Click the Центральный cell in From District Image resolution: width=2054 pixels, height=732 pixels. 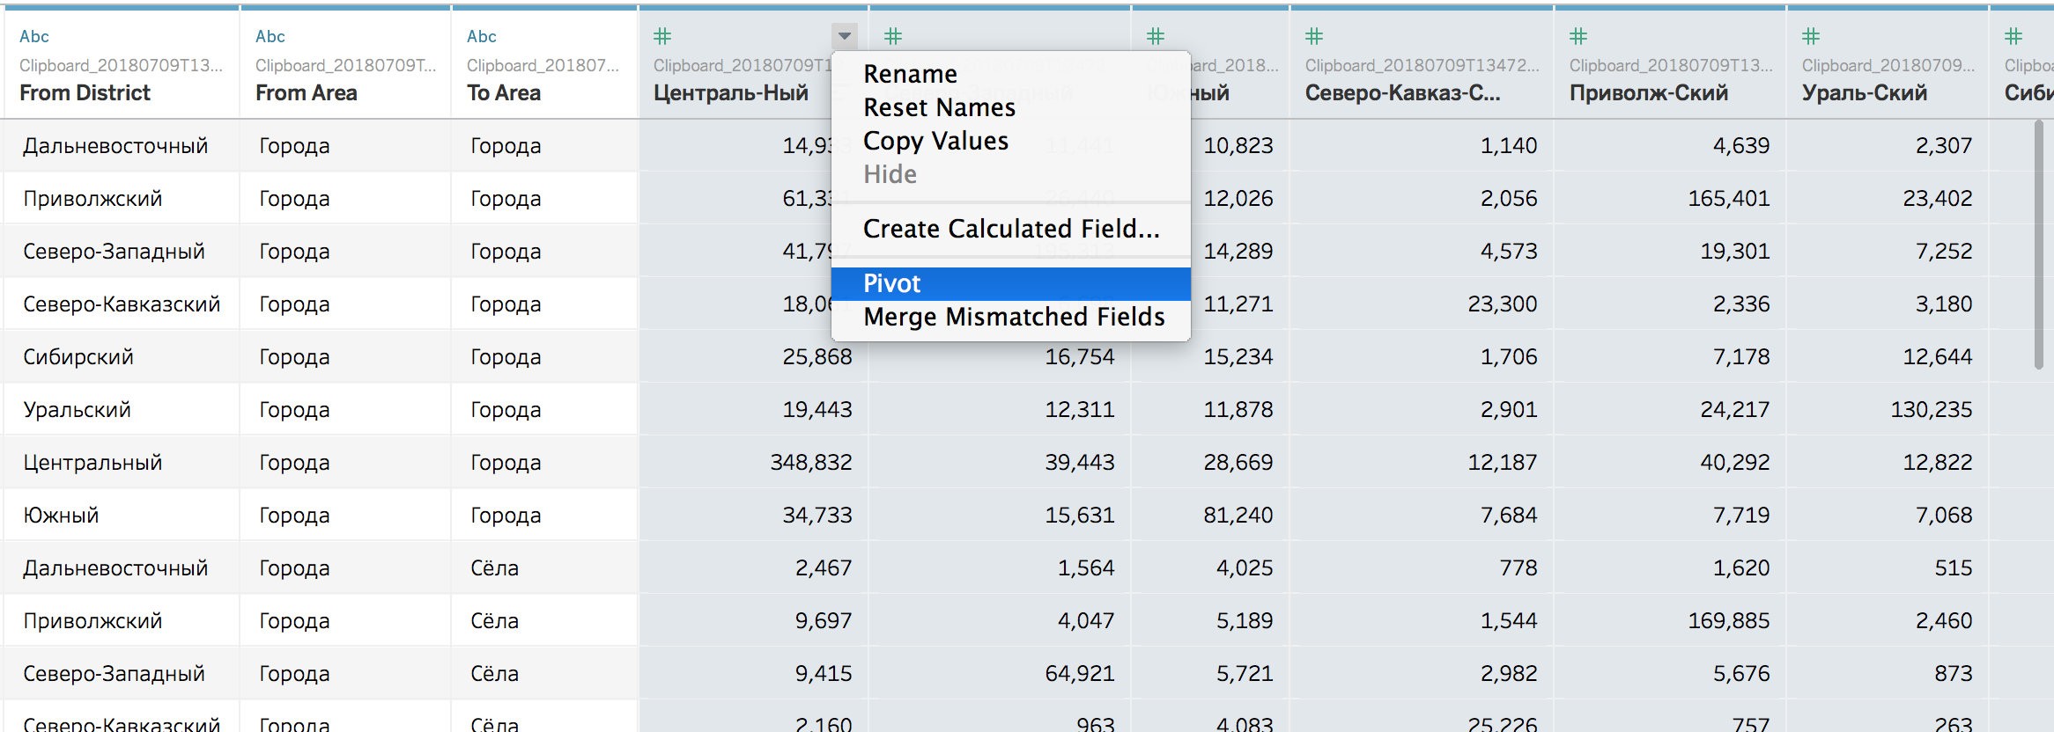click(x=92, y=463)
